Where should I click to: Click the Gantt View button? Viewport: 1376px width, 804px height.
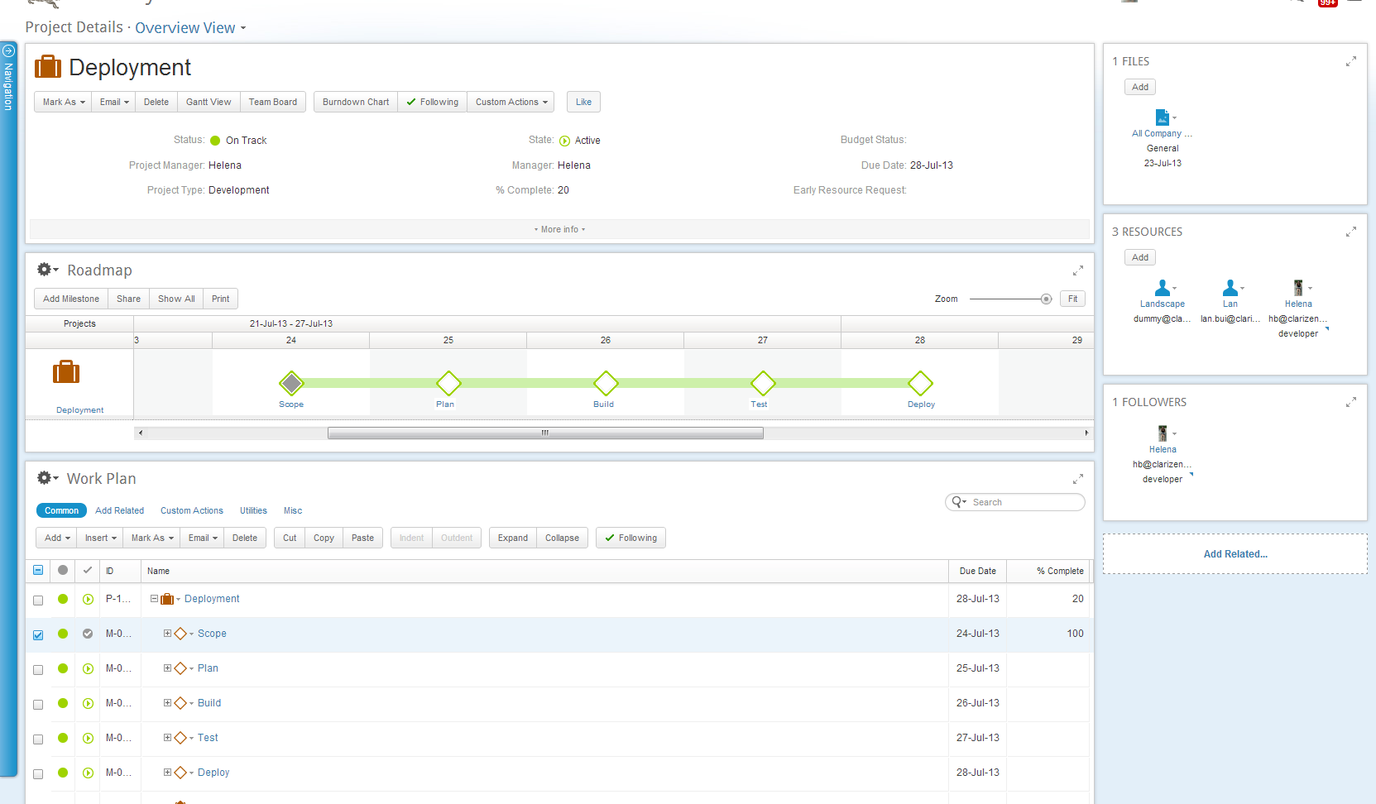click(209, 102)
